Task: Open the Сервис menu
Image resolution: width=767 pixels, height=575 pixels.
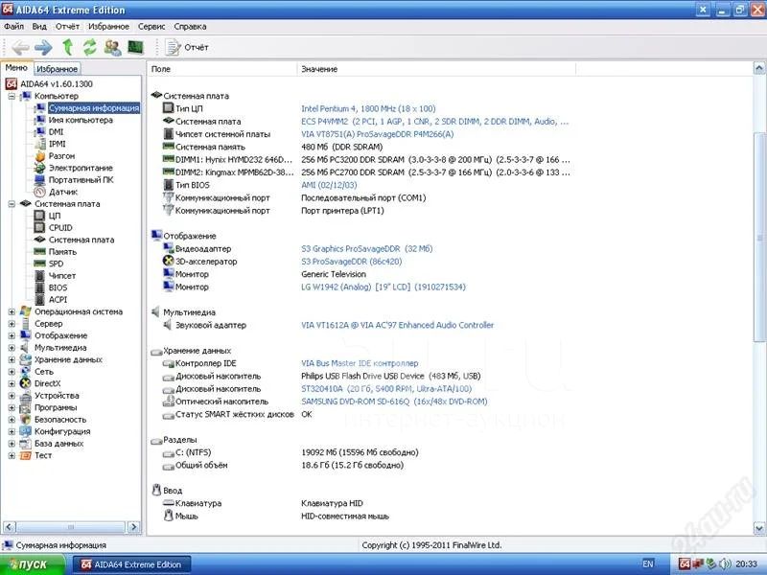Action: click(151, 27)
